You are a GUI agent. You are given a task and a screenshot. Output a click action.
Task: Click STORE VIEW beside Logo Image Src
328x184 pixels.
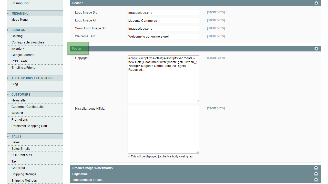tap(216, 12)
